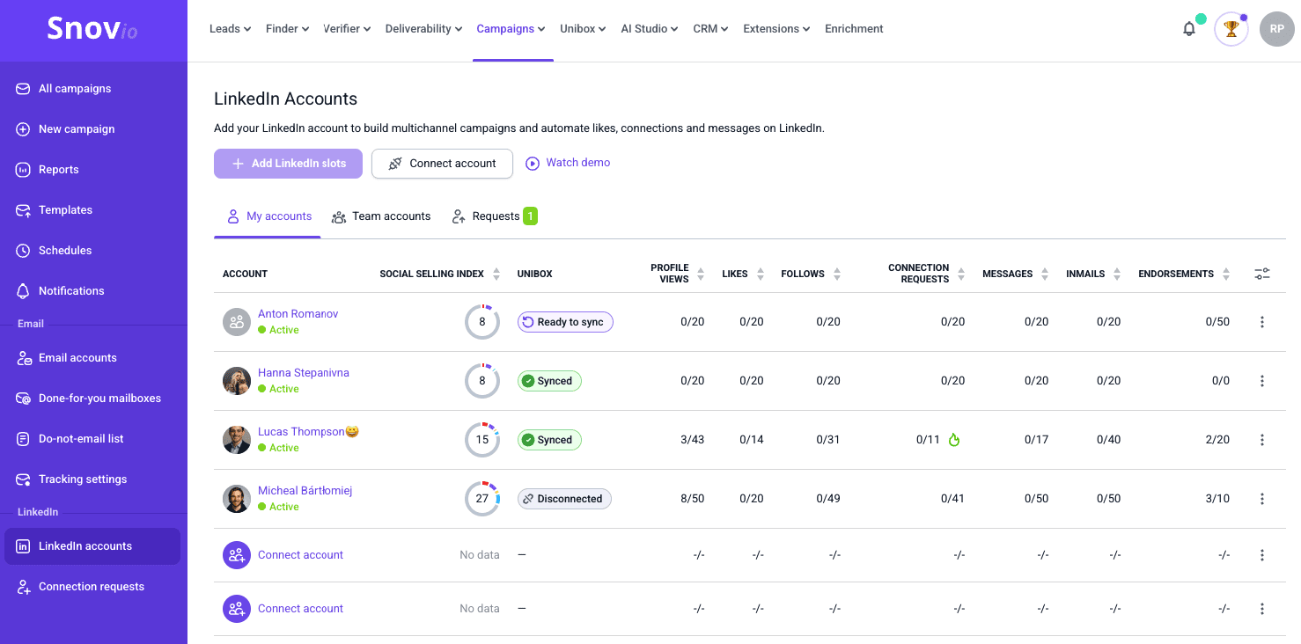Viewport: 1301px width, 644px height.
Task: Click the column settings icon above the table
Action: pyautogui.click(x=1261, y=274)
